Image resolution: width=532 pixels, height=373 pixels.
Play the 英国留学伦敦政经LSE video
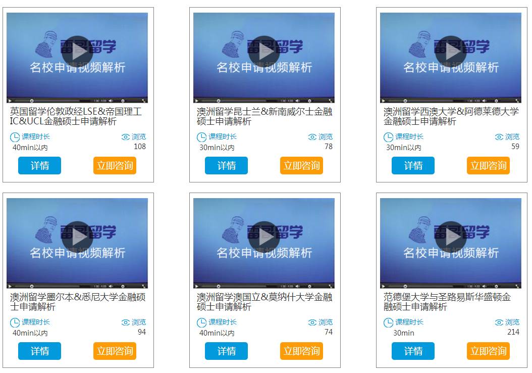77,52
